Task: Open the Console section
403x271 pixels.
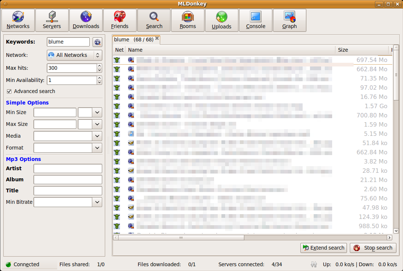Action: coord(256,20)
